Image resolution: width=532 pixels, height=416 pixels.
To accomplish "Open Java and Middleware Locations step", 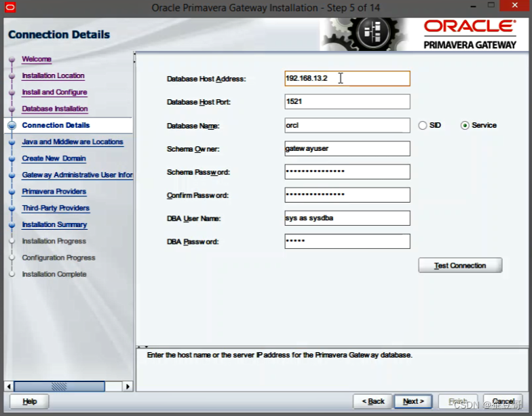I will coord(72,141).
